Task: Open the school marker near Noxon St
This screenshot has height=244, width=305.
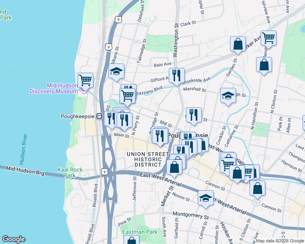Action: [206, 198]
